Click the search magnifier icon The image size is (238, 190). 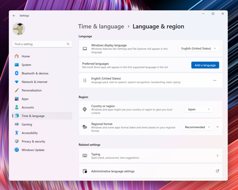pyautogui.click(x=68, y=44)
